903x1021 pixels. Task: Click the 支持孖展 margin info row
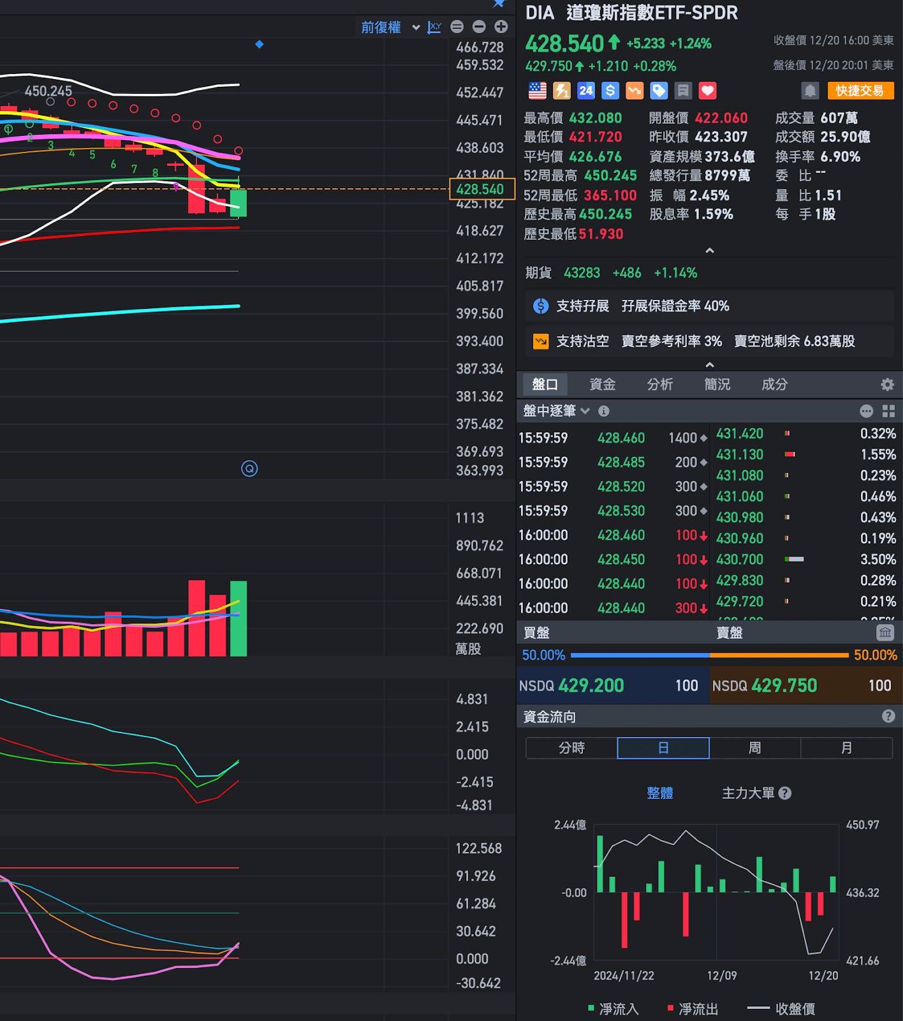(x=710, y=306)
